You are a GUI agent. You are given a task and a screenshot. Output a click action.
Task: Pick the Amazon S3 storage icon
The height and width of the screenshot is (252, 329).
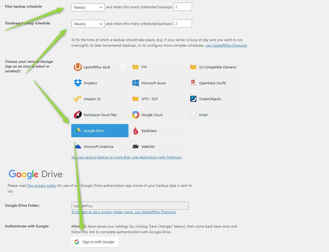[78, 99]
